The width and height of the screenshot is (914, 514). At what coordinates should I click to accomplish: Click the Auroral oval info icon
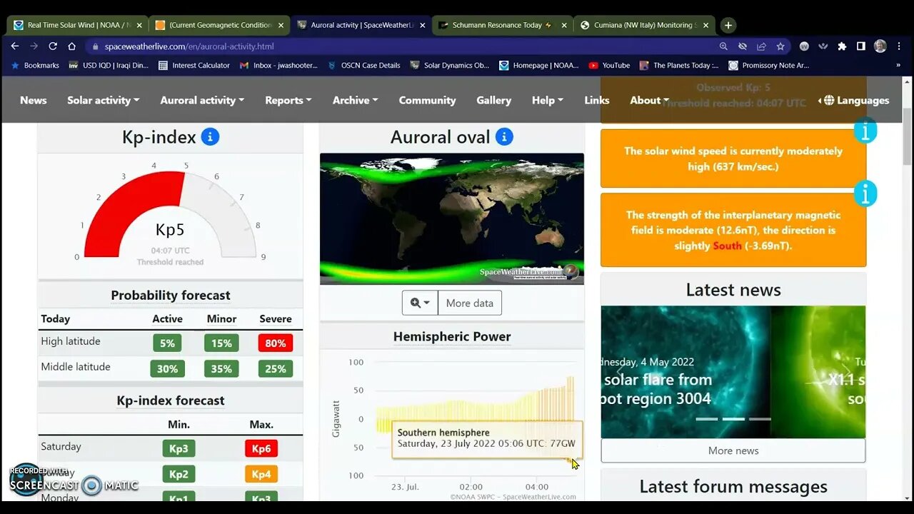coord(504,136)
